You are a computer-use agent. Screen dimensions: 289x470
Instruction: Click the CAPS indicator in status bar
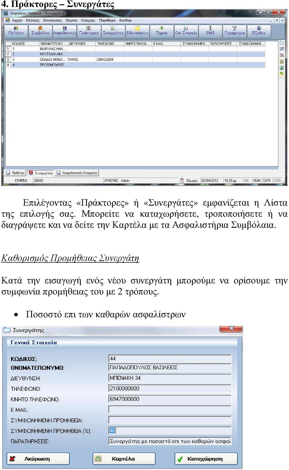click(267, 181)
